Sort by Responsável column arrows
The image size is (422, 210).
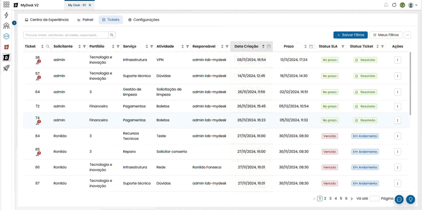click(x=222, y=46)
